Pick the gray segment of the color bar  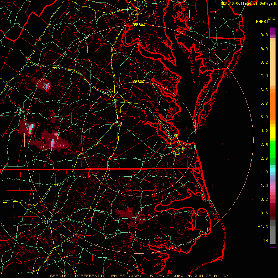[x=273, y=232]
